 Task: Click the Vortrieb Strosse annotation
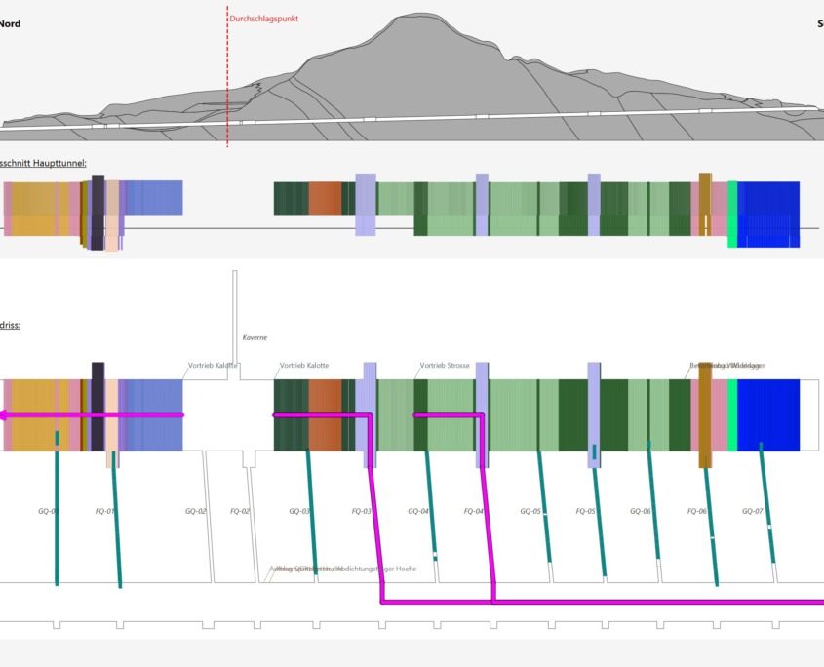coord(445,365)
